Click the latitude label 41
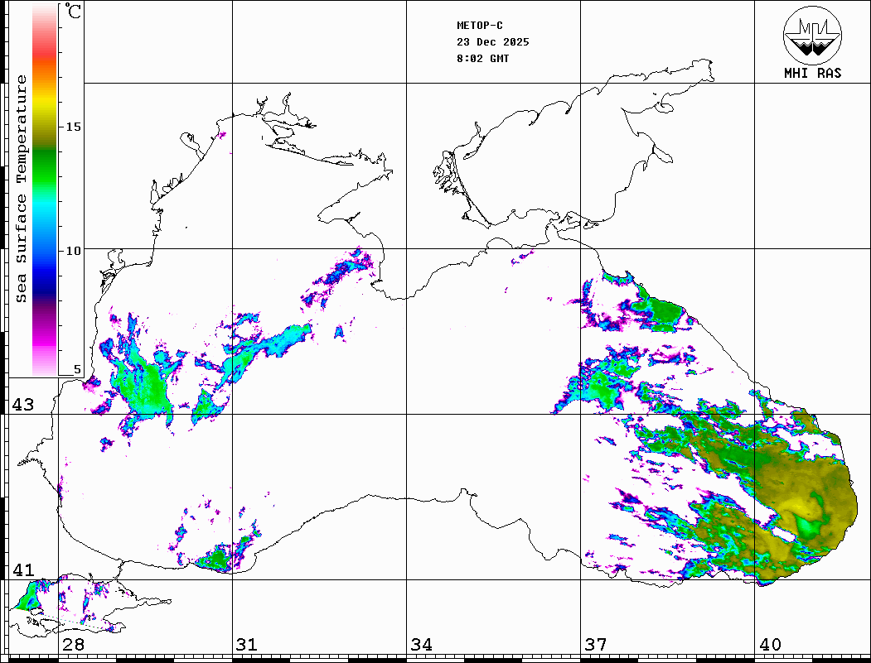 click(22, 569)
